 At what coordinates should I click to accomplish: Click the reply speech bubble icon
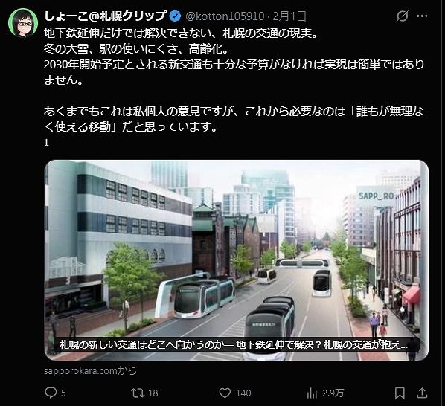click(51, 393)
